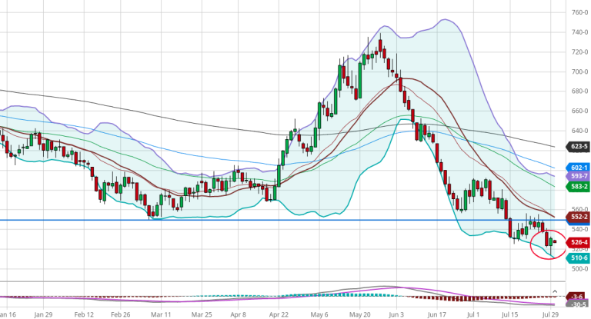The height and width of the screenshot is (319, 591).
Task: Click the green 583-2 price tag
Action: (578, 186)
